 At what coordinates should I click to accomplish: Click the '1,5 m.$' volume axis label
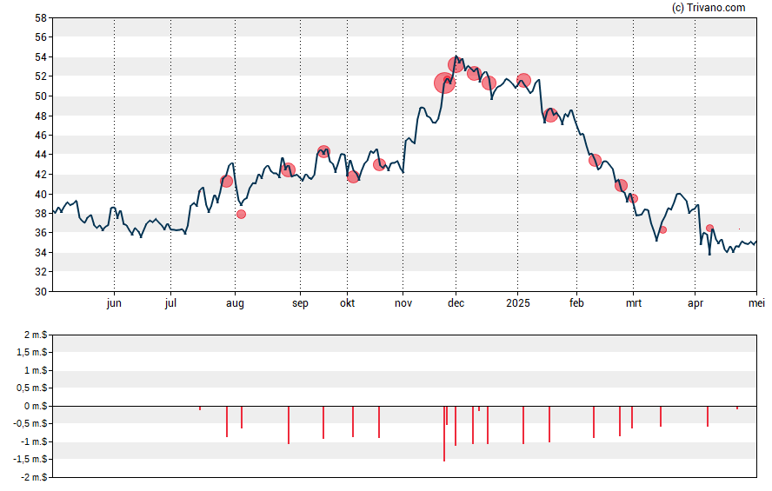pos(32,352)
